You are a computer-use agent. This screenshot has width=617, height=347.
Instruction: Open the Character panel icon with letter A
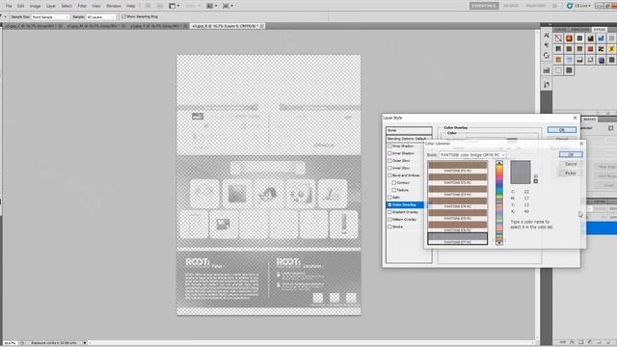click(547, 36)
